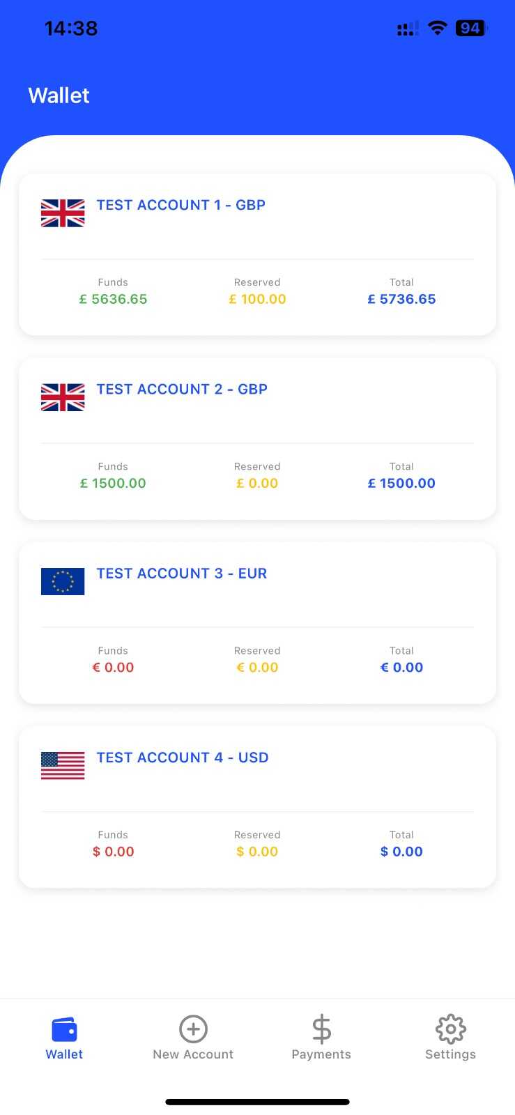Tap the Wallet icon in bottom bar
Image resolution: width=515 pixels, height=1115 pixels.
point(64,1029)
